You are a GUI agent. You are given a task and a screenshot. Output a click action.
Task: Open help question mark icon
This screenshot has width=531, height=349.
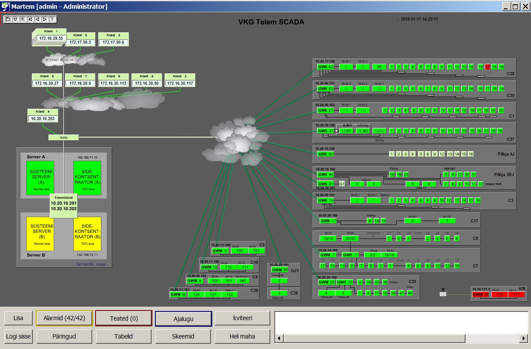pos(52,19)
